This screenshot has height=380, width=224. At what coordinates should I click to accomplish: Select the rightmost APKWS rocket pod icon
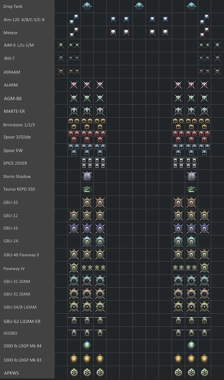(x=204, y=372)
